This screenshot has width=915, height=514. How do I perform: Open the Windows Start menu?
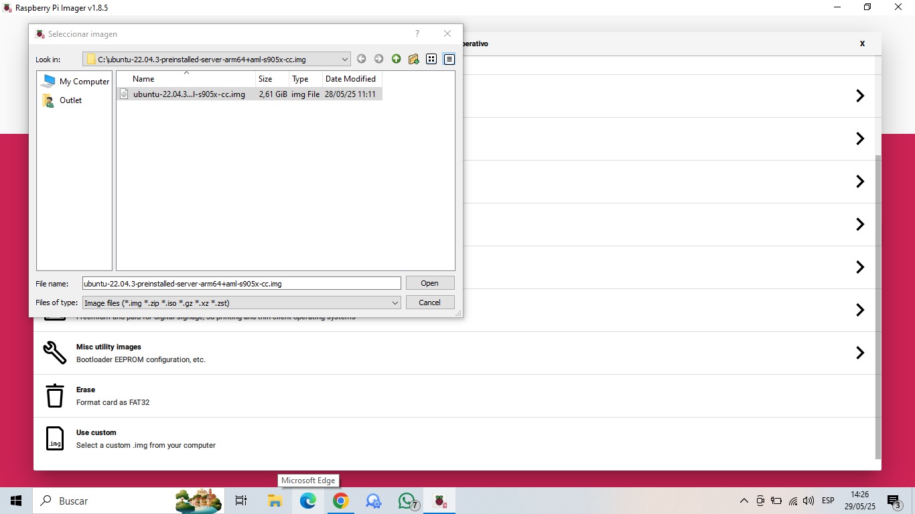16,501
